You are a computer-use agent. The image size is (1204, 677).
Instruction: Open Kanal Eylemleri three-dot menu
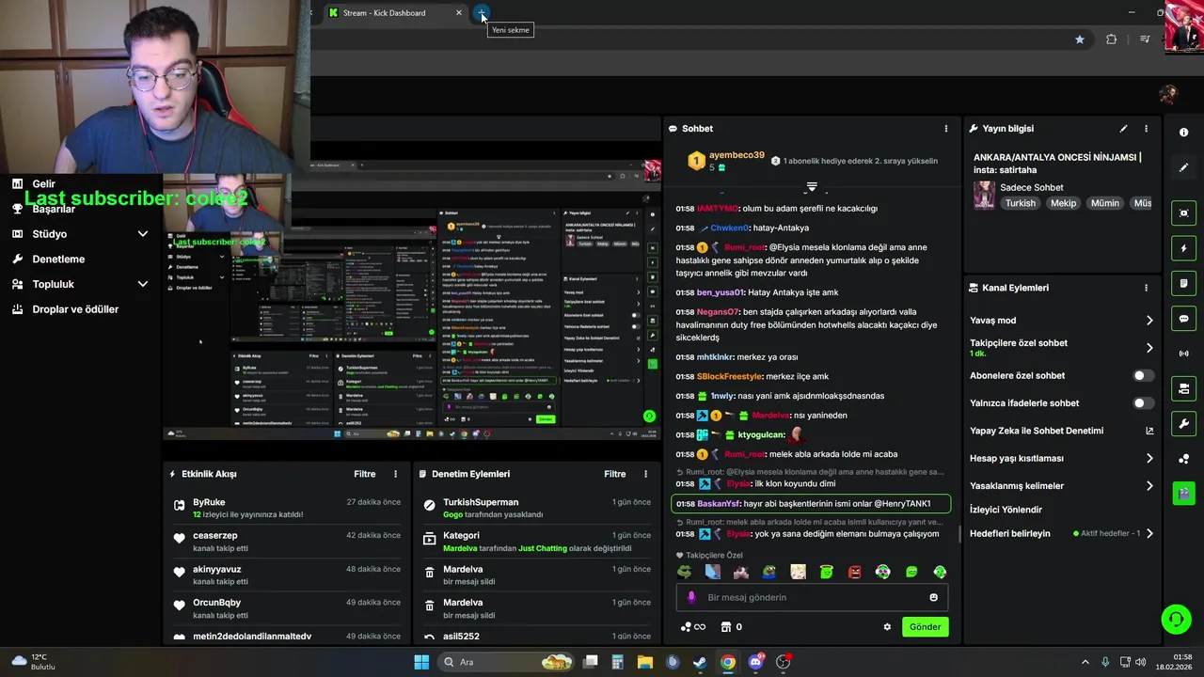point(1146,288)
